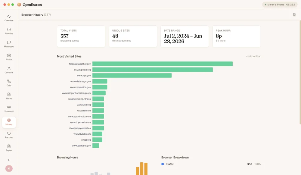Click the Unique Sites 48 card
This screenshot has width=301, height=175.
[133, 36]
